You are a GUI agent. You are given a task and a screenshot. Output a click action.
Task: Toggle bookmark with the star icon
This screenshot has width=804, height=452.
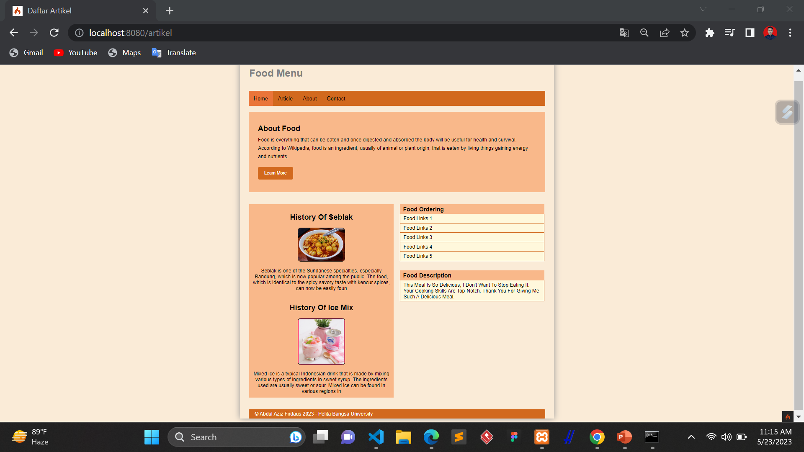[x=685, y=33]
